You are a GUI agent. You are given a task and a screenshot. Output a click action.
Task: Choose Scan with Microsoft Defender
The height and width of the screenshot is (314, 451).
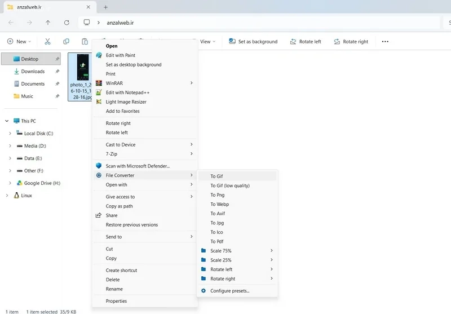(x=145, y=166)
